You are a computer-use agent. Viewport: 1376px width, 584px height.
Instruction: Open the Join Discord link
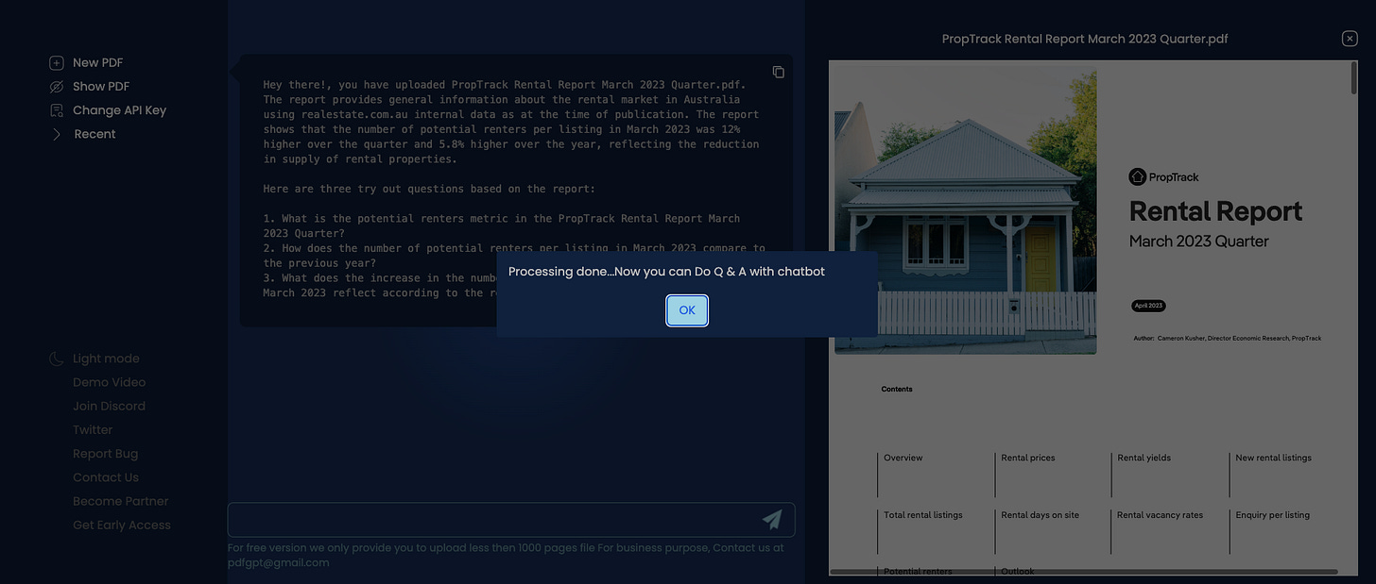click(x=109, y=406)
